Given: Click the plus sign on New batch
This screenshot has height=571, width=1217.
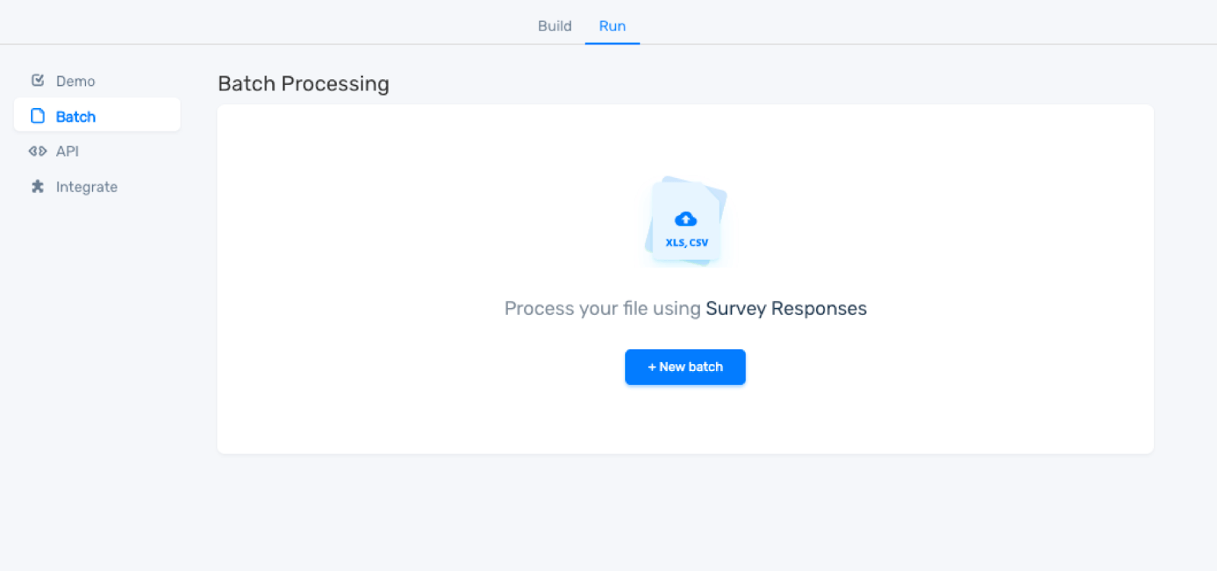Looking at the screenshot, I should (652, 367).
